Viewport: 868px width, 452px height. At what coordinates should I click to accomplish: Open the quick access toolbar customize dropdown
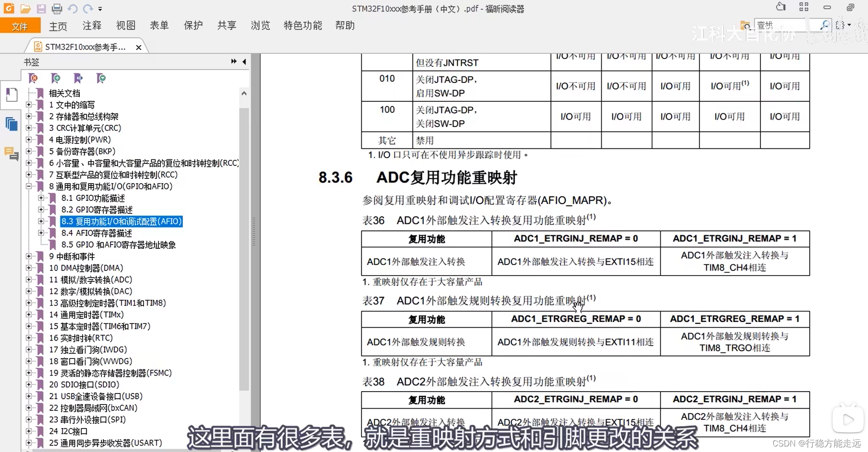point(100,9)
